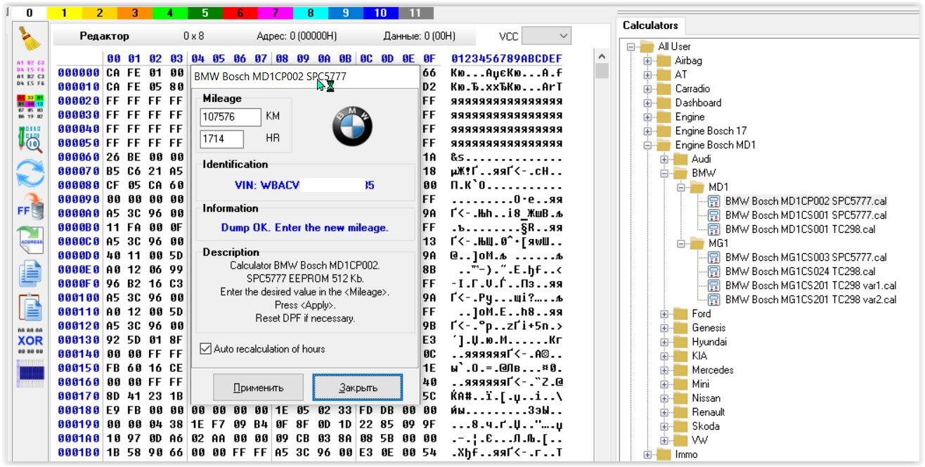Click the pink hex bytes icon

coord(30,72)
